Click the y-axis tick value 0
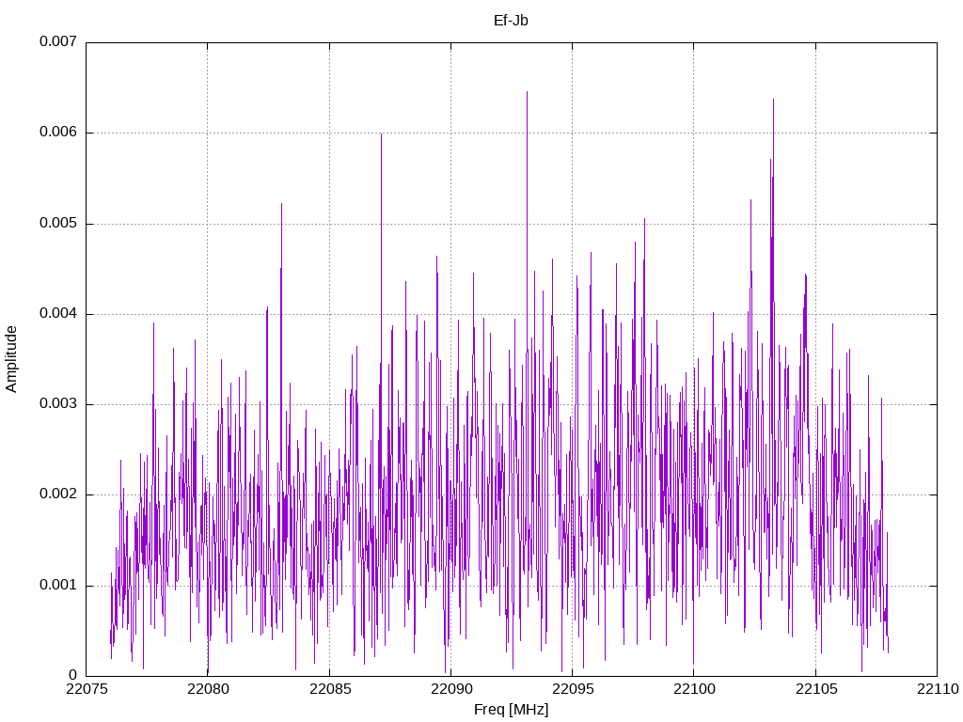The height and width of the screenshot is (722, 963). (x=72, y=675)
